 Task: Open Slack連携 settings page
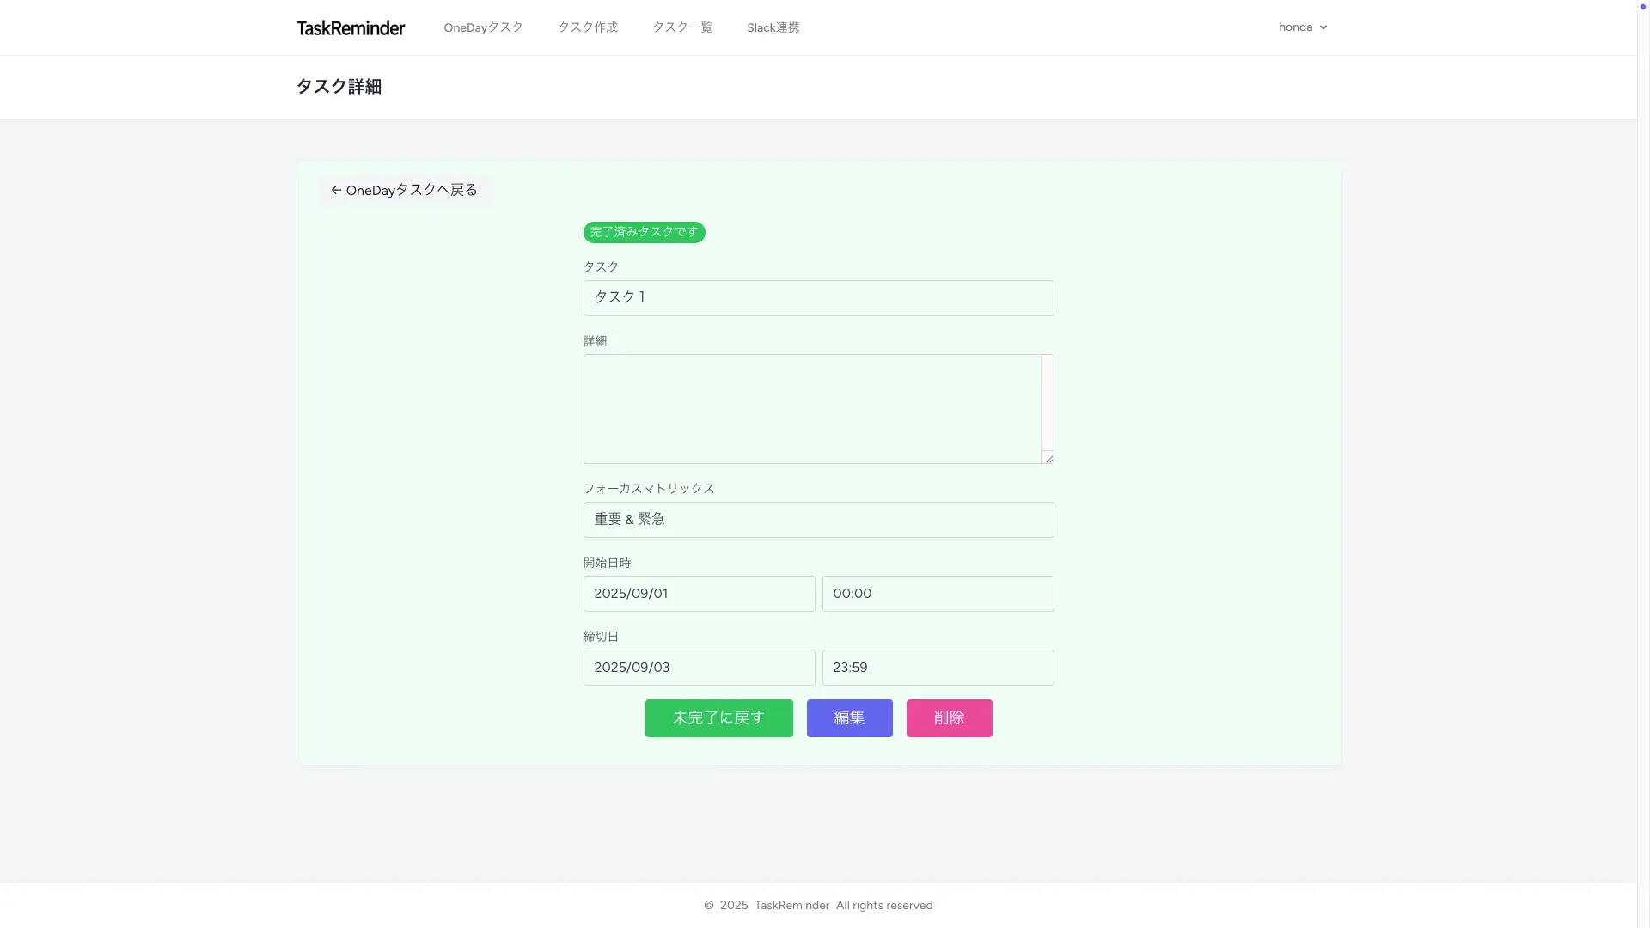pyautogui.click(x=773, y=27)
